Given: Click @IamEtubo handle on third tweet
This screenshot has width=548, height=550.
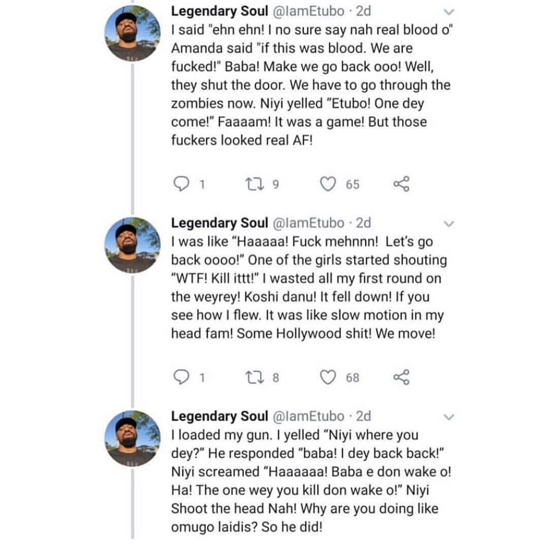Looking at the screenshot, I should point(308,416).
